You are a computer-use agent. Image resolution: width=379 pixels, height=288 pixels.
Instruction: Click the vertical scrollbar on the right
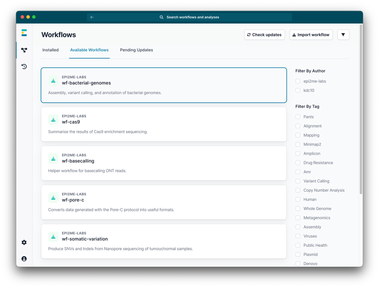(x=361, y=109)
